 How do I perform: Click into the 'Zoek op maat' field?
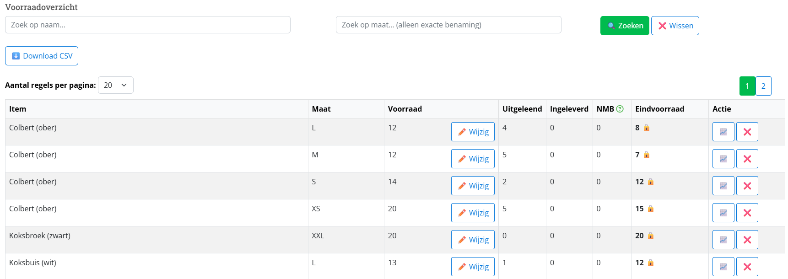(448, 25)
